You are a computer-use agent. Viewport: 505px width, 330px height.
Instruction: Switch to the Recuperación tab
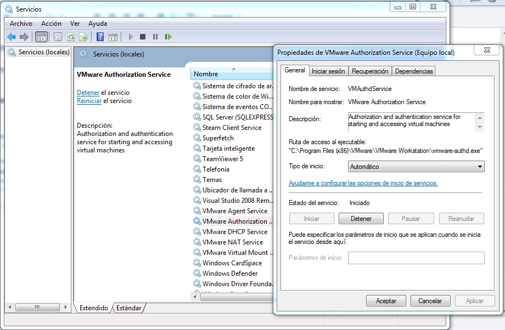tap(370, 71)
